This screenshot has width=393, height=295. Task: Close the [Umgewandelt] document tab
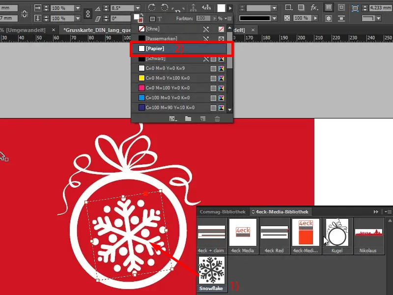(54, 30)
